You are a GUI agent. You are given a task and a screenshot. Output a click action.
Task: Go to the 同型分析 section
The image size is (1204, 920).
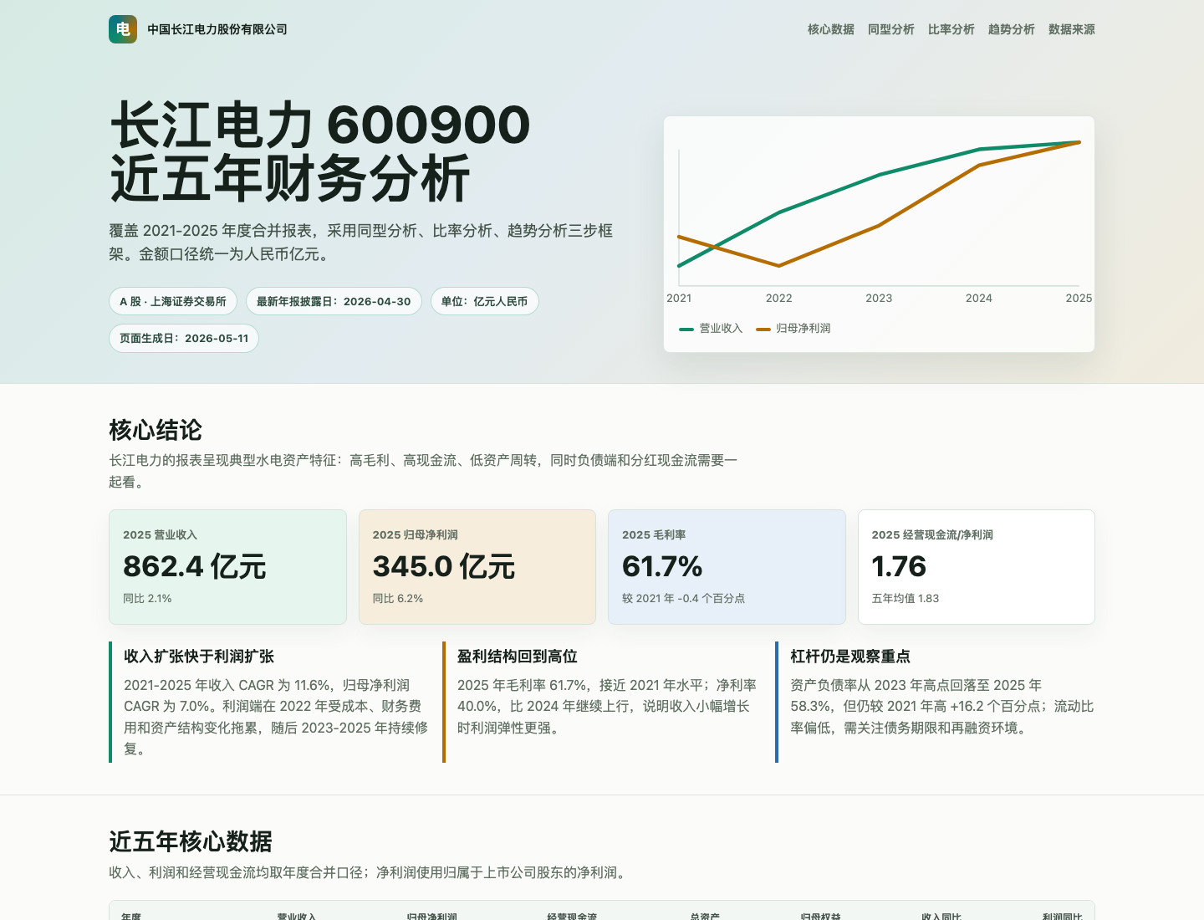point(890,29)
